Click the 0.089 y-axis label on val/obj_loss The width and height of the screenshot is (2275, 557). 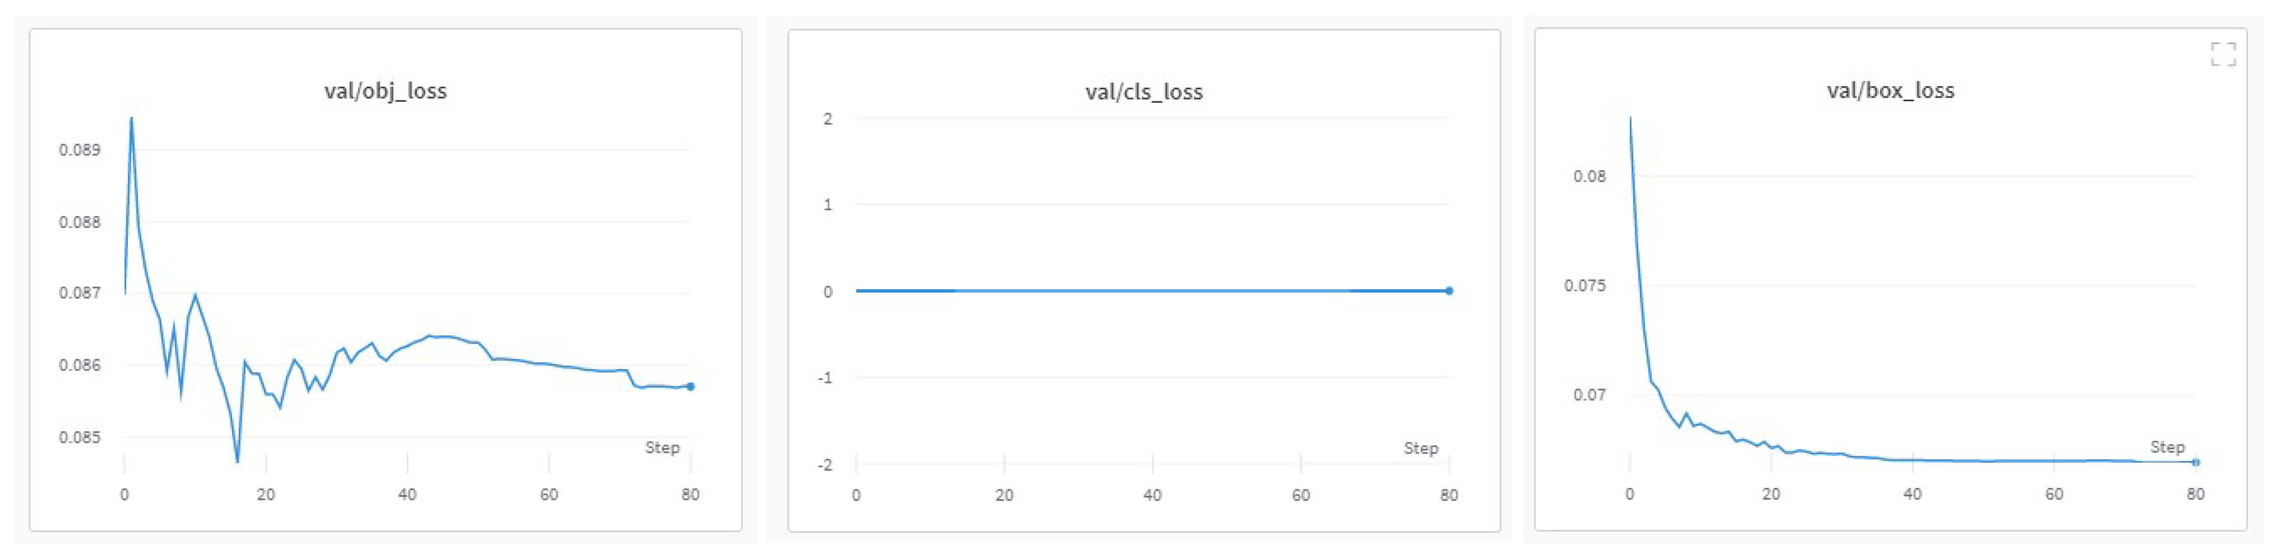(x=79, y=150)
